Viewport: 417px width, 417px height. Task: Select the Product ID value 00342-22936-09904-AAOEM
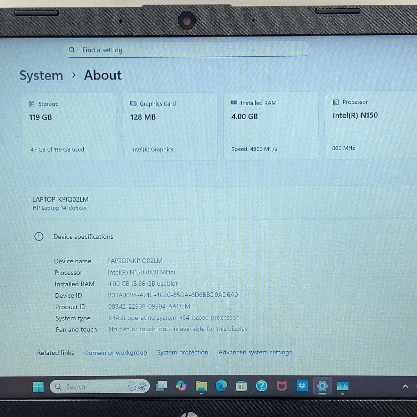149,306
